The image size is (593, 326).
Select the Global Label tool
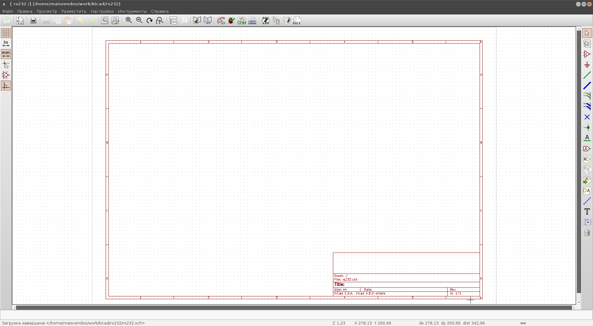[587, 148]
